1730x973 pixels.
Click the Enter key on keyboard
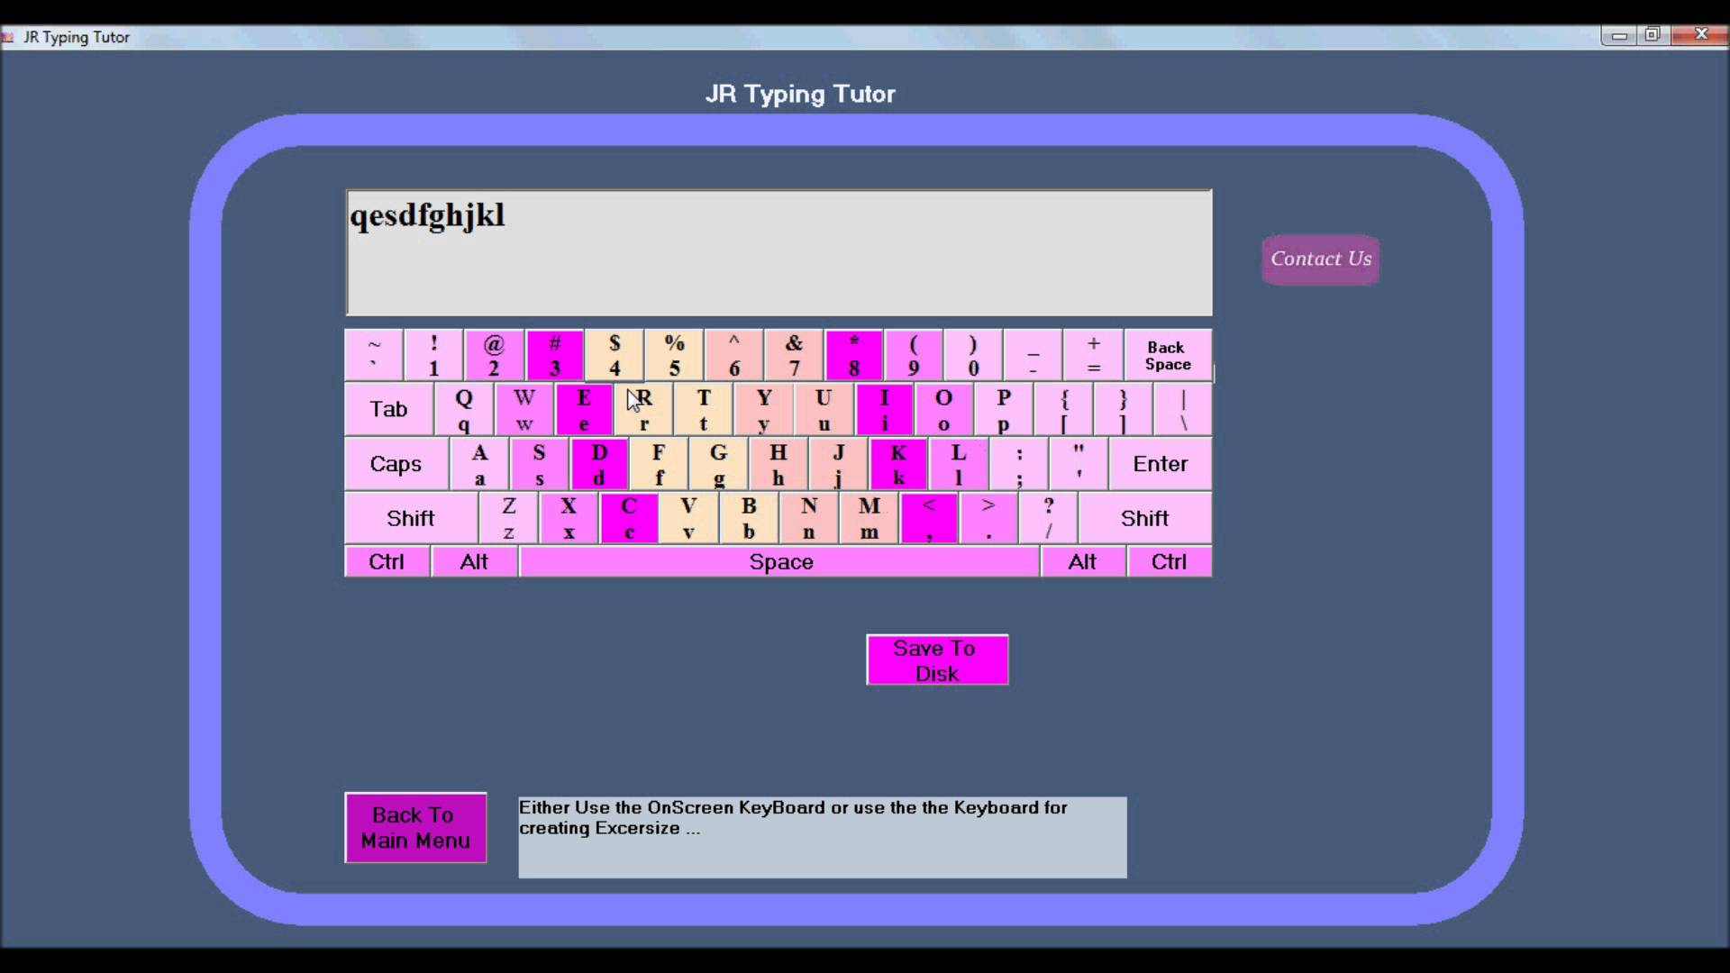tap(1159, 463)
